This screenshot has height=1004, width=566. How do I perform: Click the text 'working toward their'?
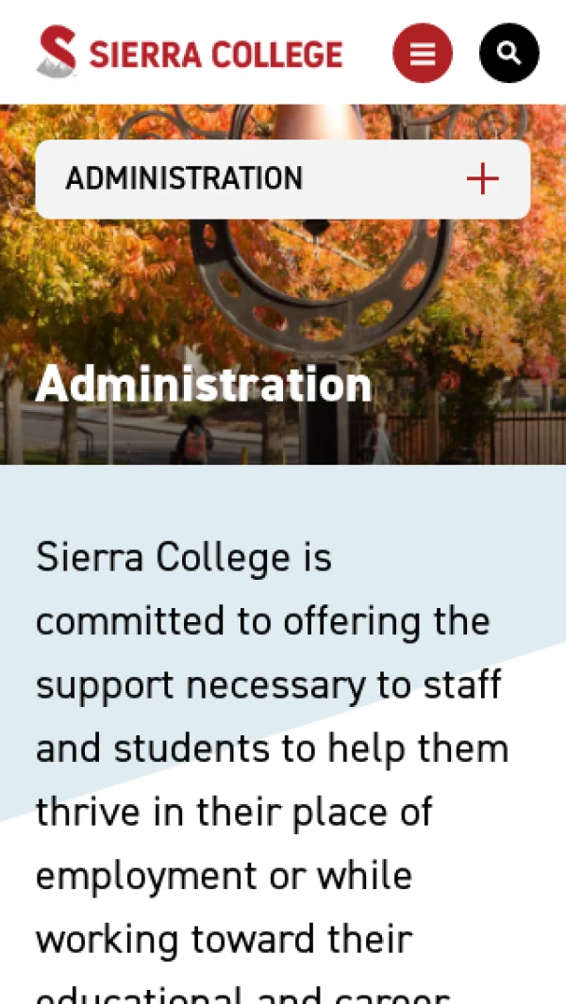tap(224, 939)
